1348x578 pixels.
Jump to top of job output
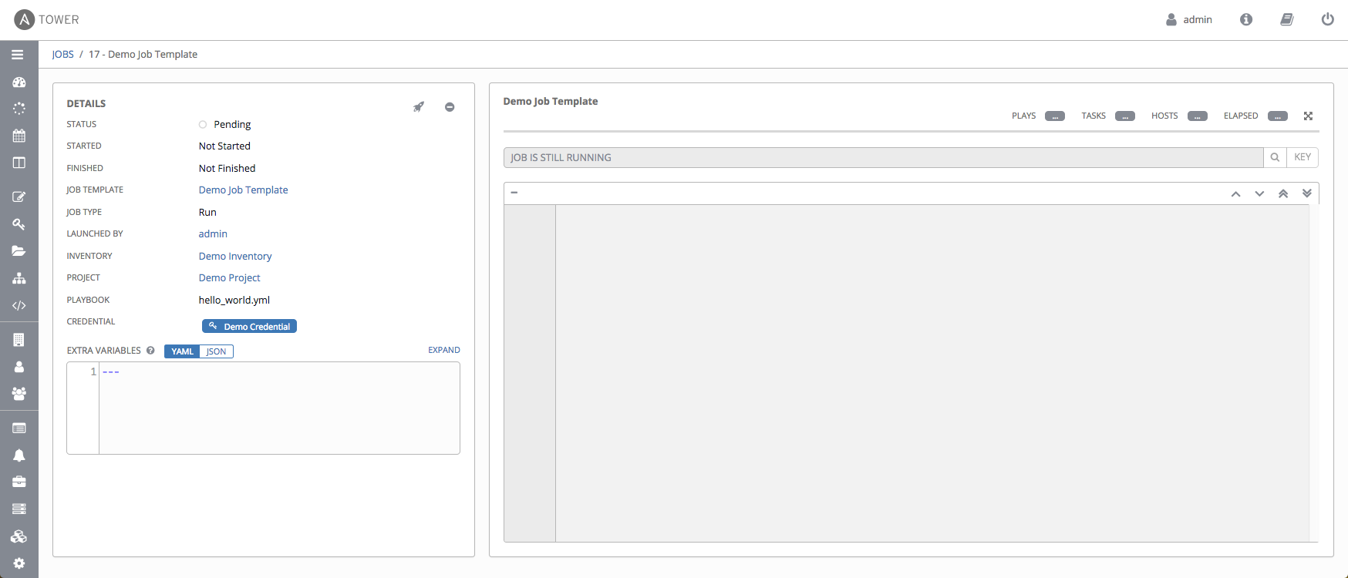click(x=1283, y=193)
